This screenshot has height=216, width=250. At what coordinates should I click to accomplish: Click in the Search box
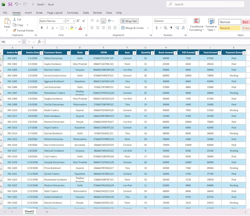205,4
